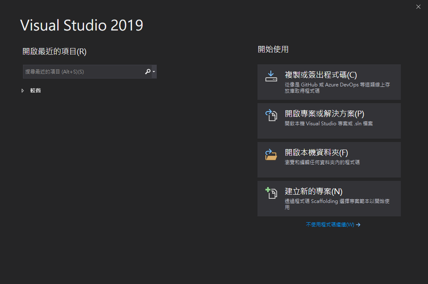The width and height of the screenshot is (428, 284).
Task: Follow the 不使用程式碼繼續(W) link
Action: 330,225
